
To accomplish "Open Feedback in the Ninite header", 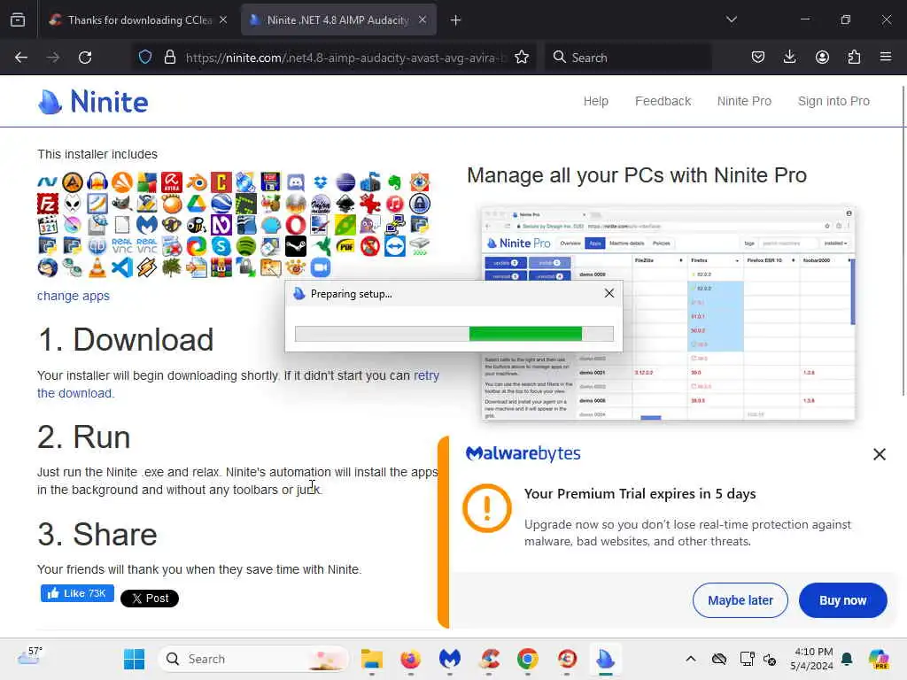I will point(663,101).
